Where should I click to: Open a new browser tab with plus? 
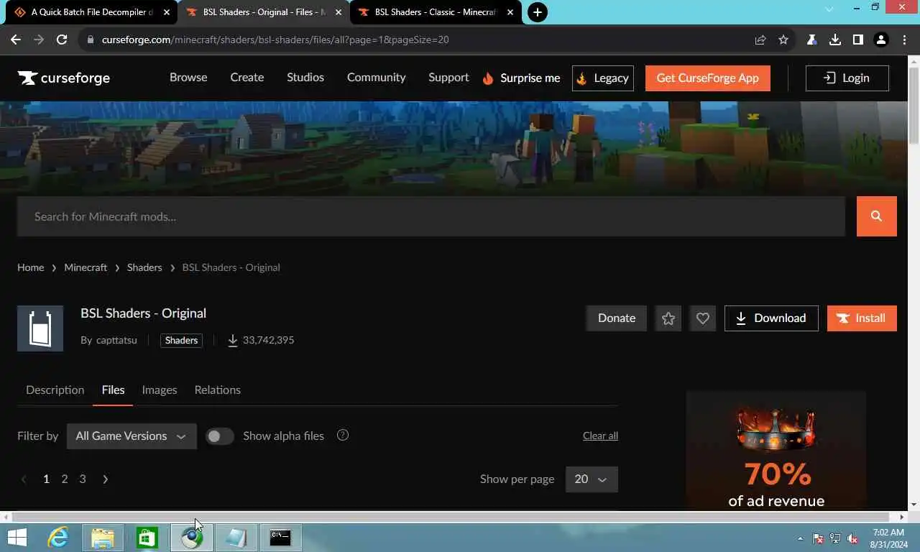(x=537, y=12)
